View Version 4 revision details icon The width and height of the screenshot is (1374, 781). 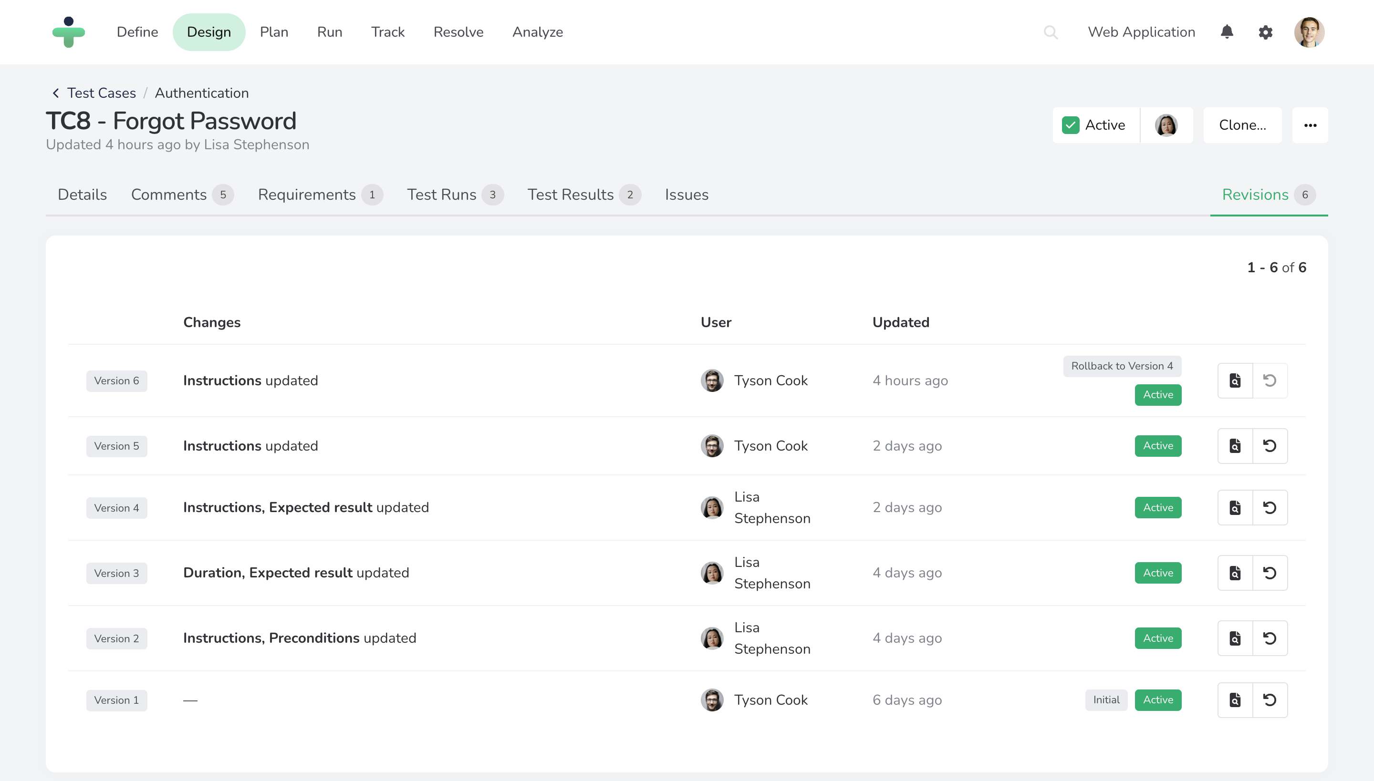tap(1235, 507)
